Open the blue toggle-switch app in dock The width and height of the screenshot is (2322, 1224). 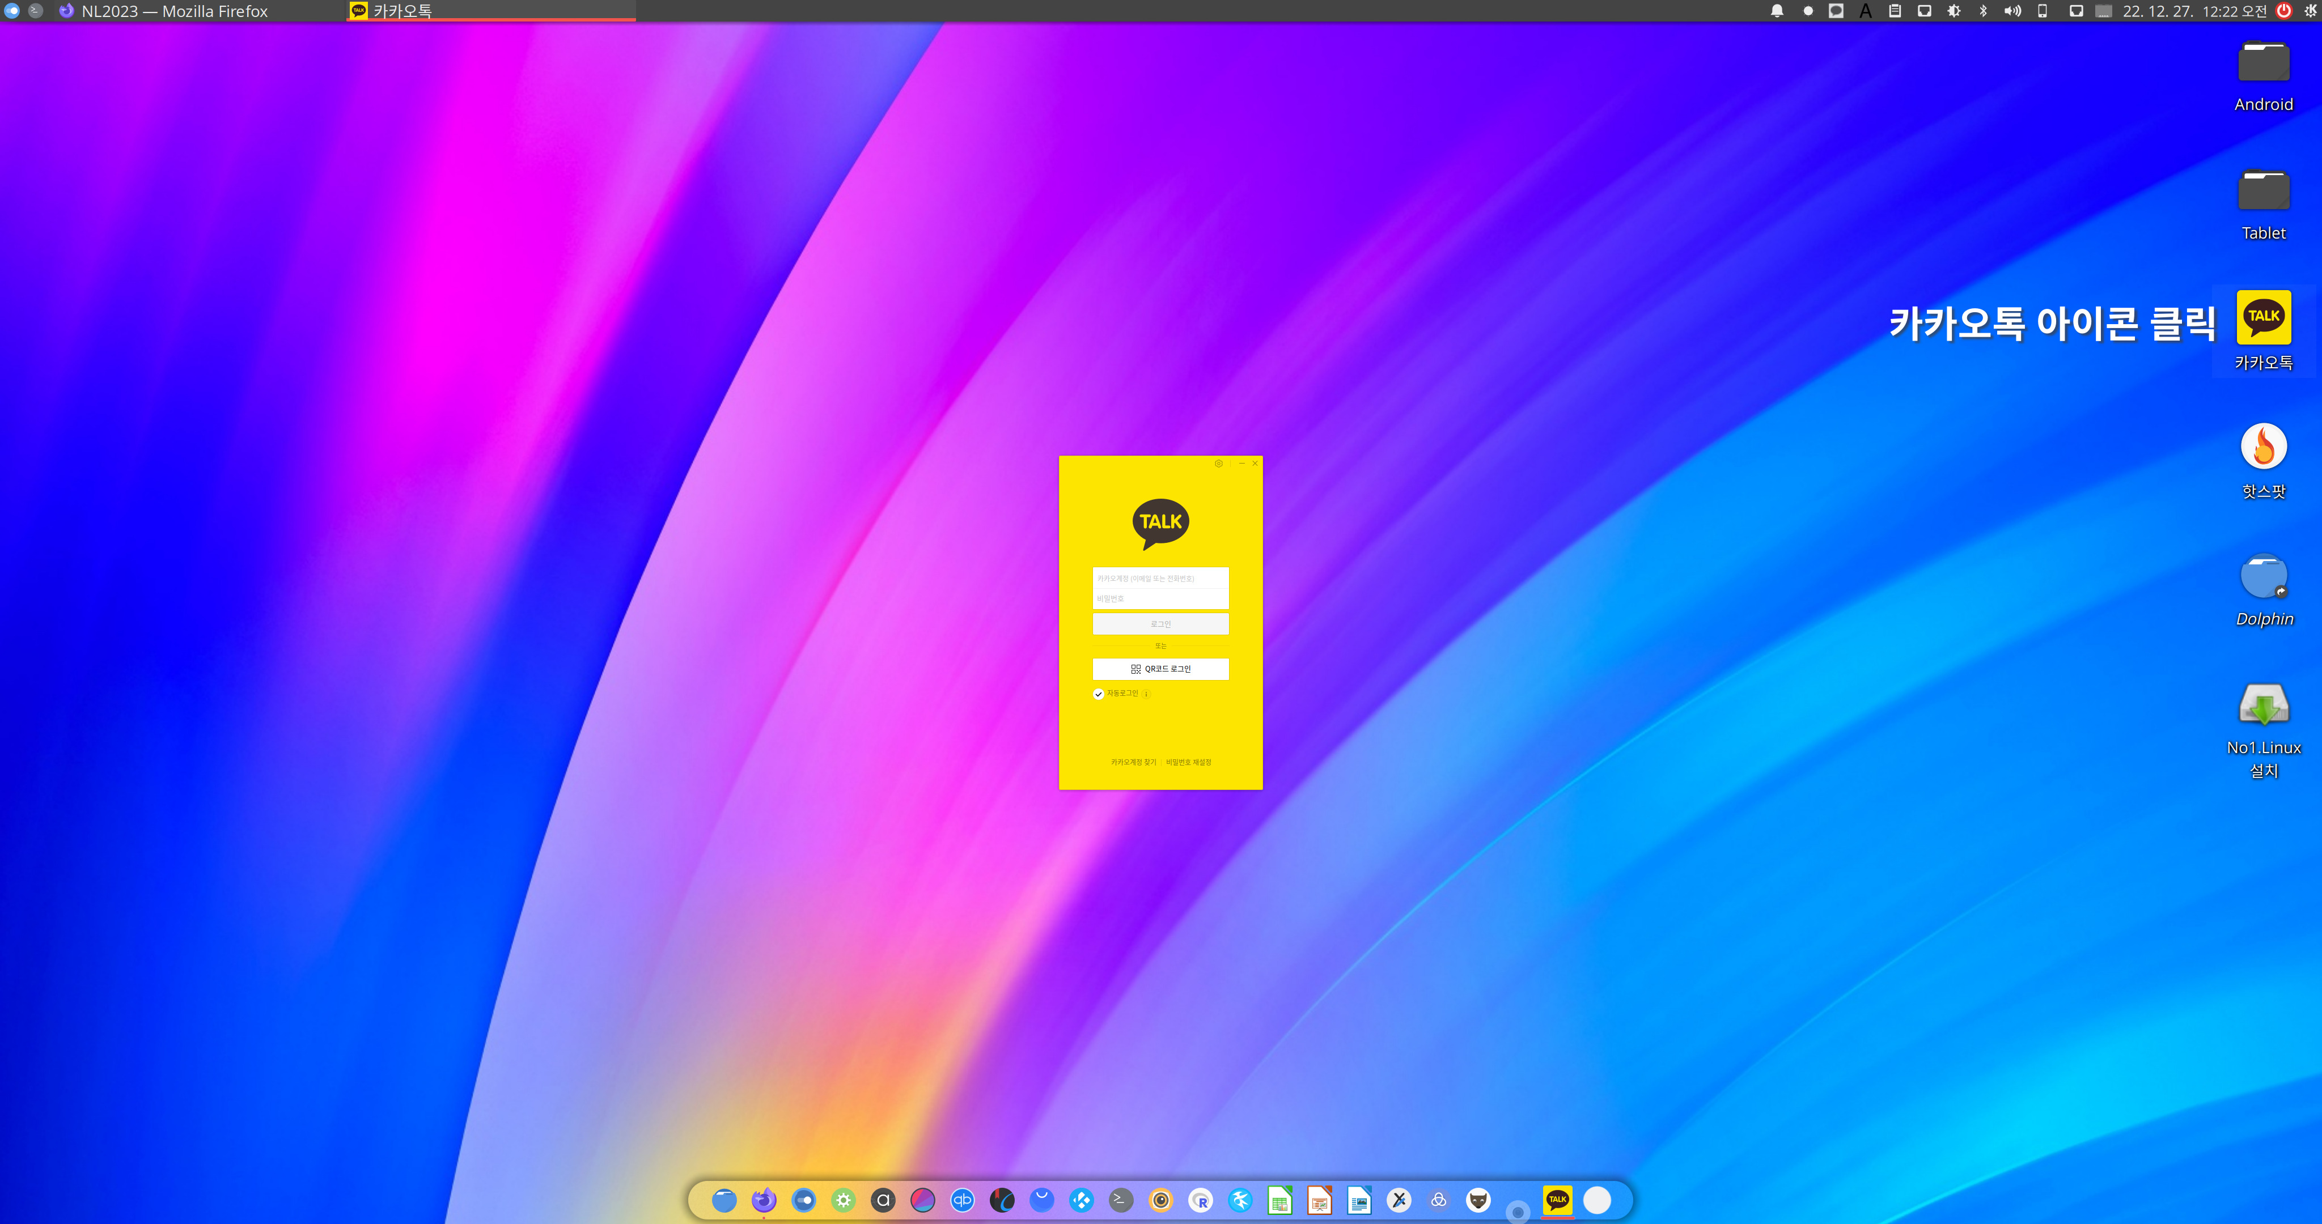pyautogui.click(x=803, y=1200)
